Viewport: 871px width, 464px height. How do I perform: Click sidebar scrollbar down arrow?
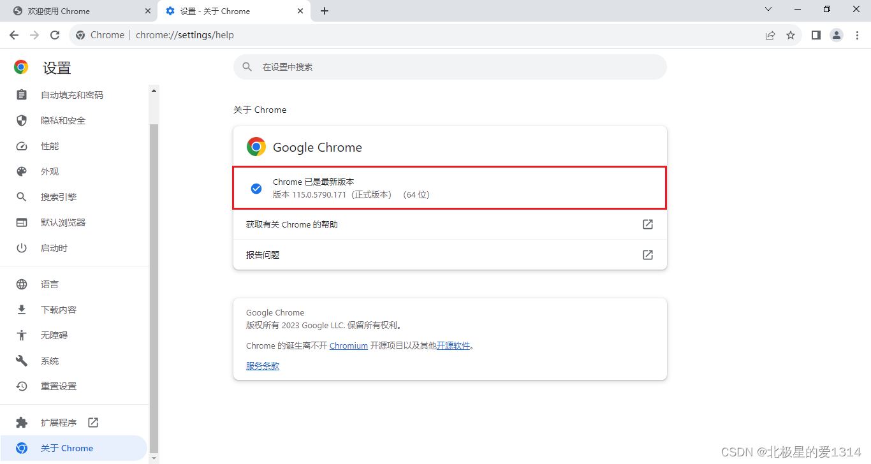pos(154,458)
